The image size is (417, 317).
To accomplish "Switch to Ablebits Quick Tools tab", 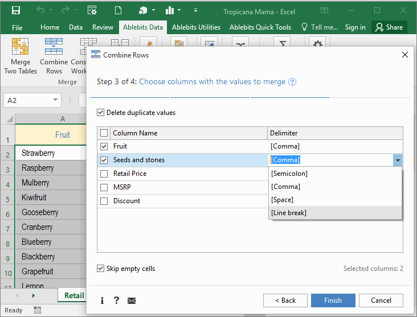I will click(x=260, y=27).
